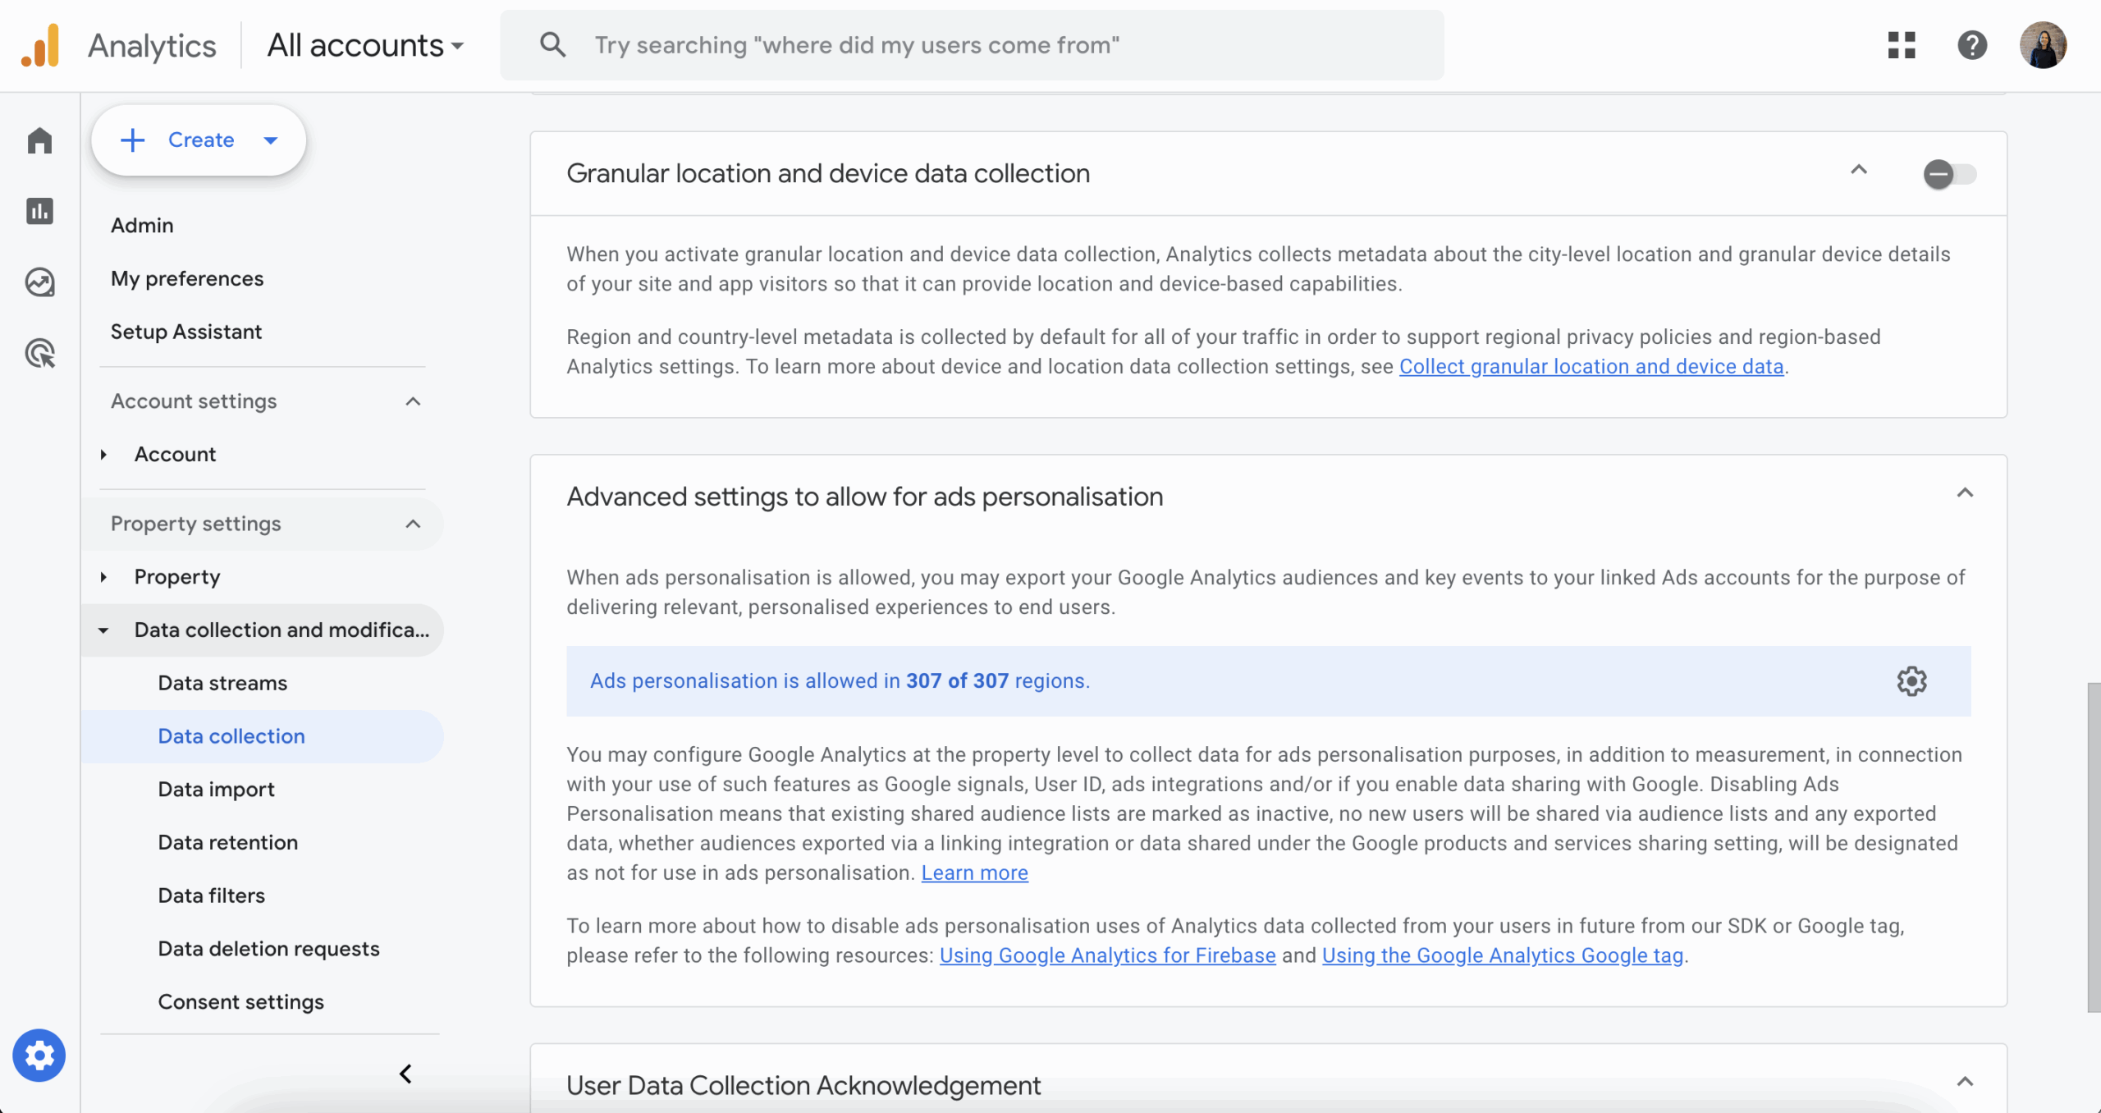The width and height of the screenshot is (2101, 1113).
Task: Open the Help question mark icon
Action: [1971, 45]
